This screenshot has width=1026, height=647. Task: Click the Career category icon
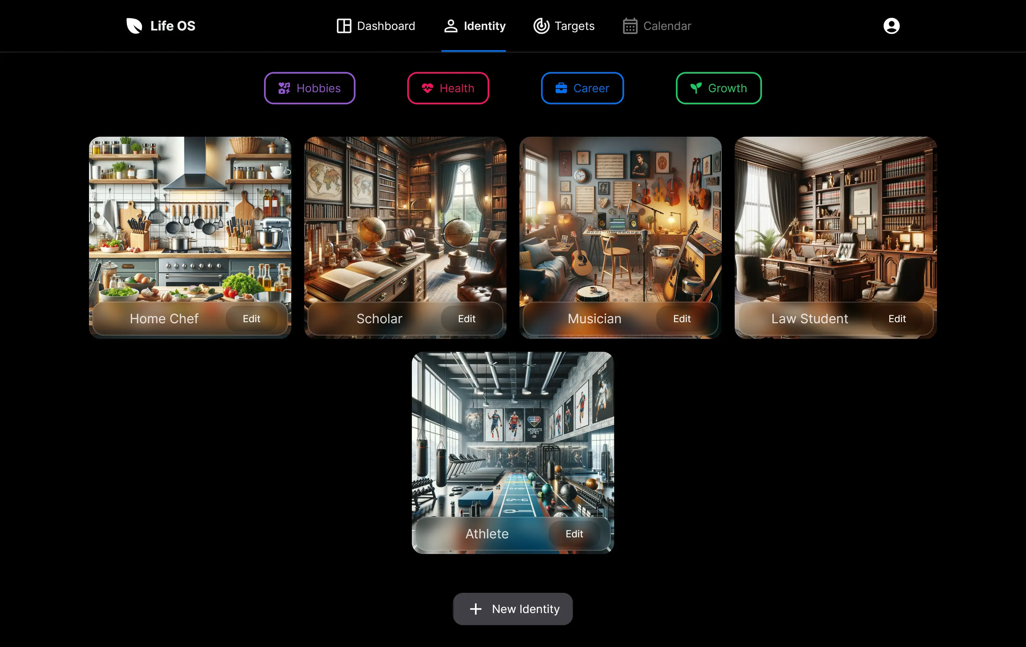click(561, 88)
